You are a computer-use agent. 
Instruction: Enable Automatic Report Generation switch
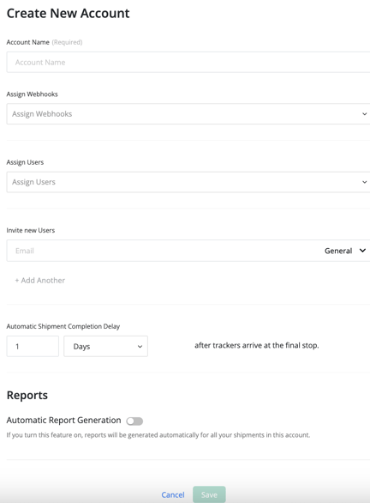[134, 421]
